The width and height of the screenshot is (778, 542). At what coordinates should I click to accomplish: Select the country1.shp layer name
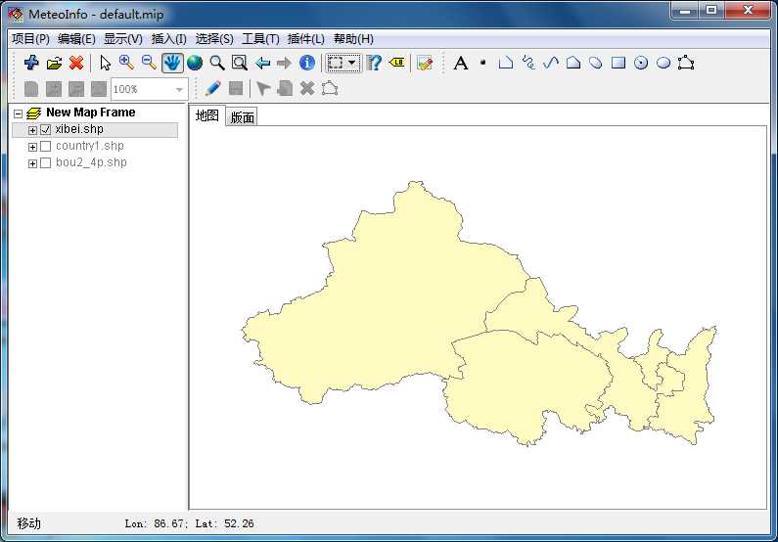coord(89,147)
